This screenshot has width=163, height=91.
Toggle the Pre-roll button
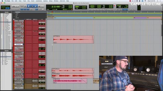(x=92, y=5)
